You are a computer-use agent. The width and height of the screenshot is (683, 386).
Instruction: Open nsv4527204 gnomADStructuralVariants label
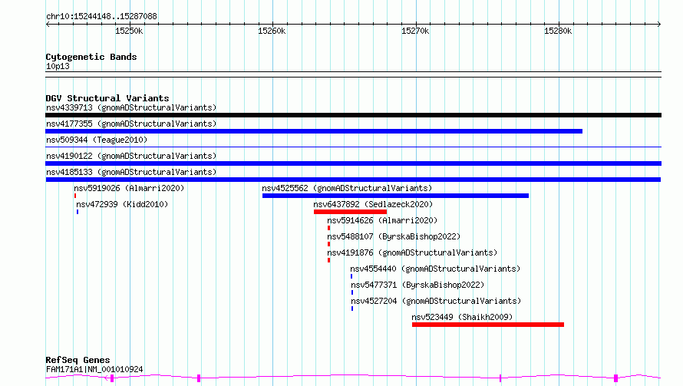[x=436, y=301]
